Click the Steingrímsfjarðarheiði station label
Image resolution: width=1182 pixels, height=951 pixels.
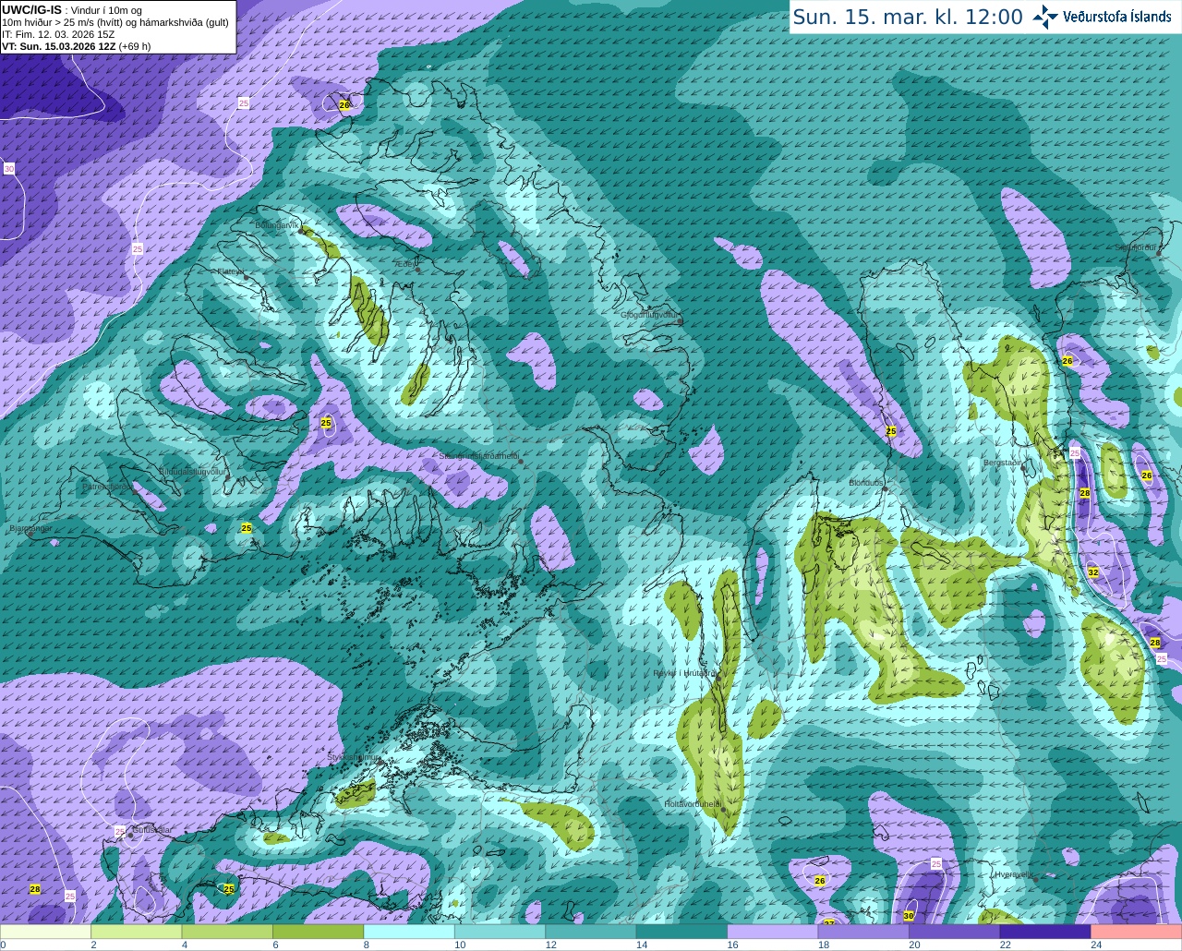tap(479, 456)
